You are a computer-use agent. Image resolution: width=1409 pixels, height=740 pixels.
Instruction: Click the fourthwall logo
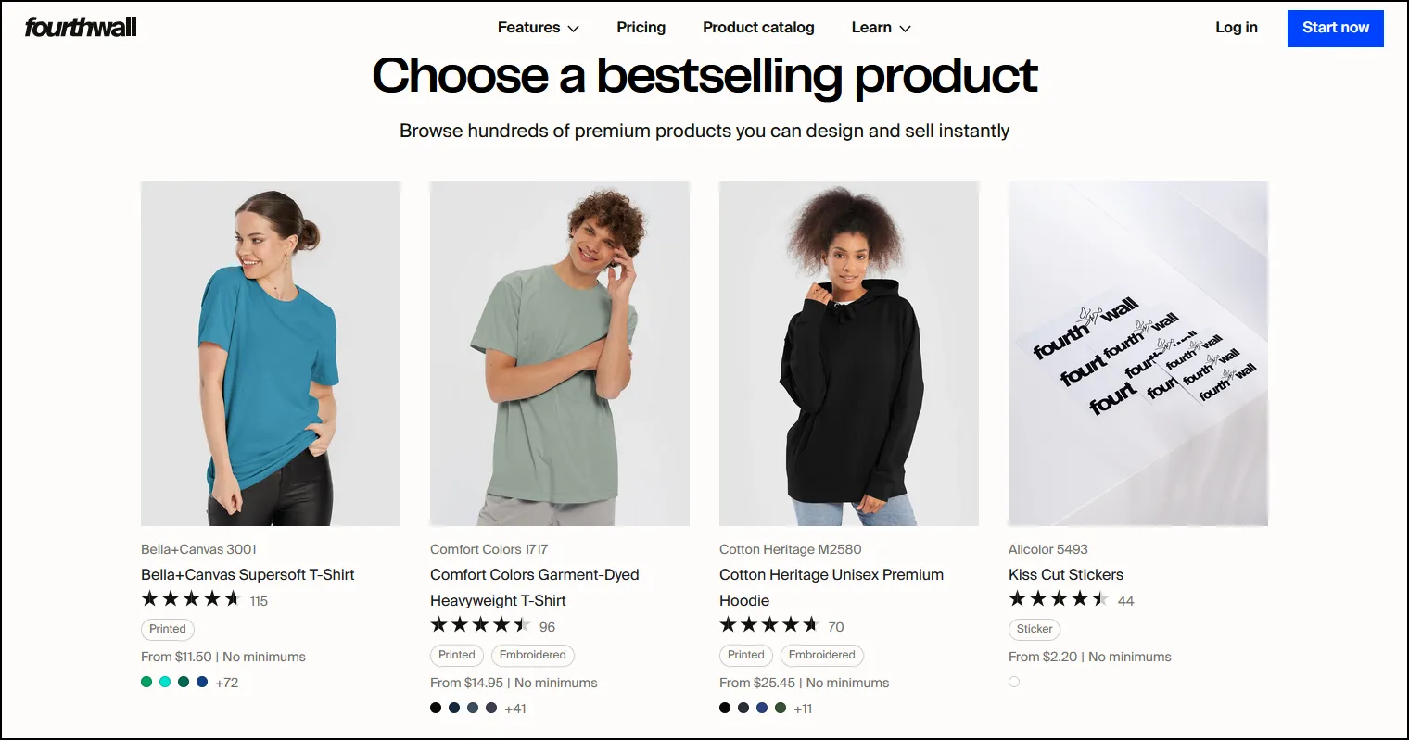coord(81,28)
